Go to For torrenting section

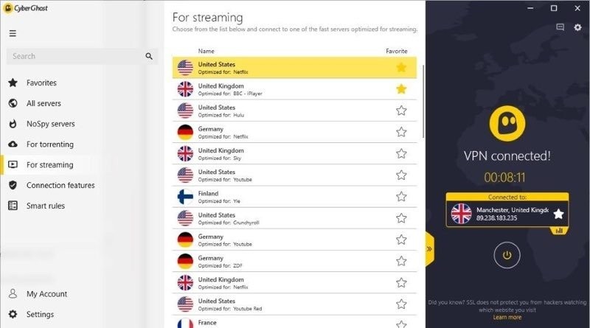(x=49, y=144)
